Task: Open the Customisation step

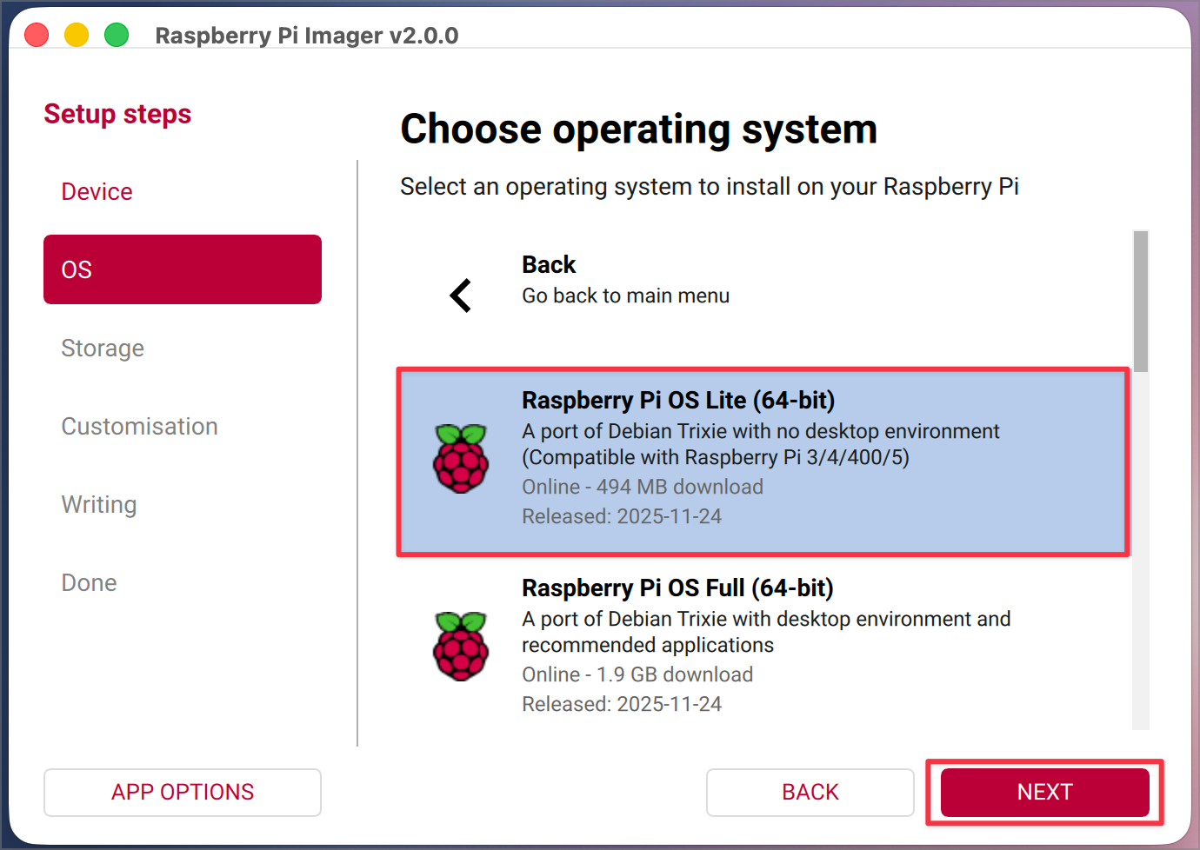Action: tap(139, 426)
